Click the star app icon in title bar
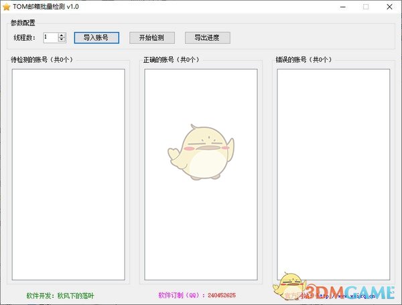The height and width of the screenshot is (305, 402). (6, 7)
